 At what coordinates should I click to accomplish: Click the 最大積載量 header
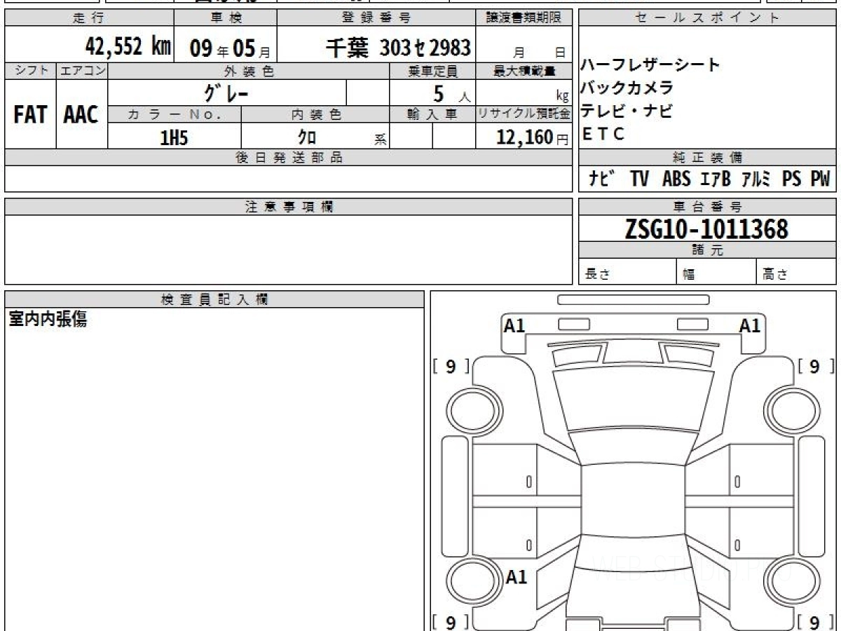[x=524, y=71]
